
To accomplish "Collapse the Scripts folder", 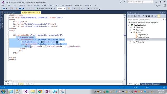I will click(x=131, y=32).
